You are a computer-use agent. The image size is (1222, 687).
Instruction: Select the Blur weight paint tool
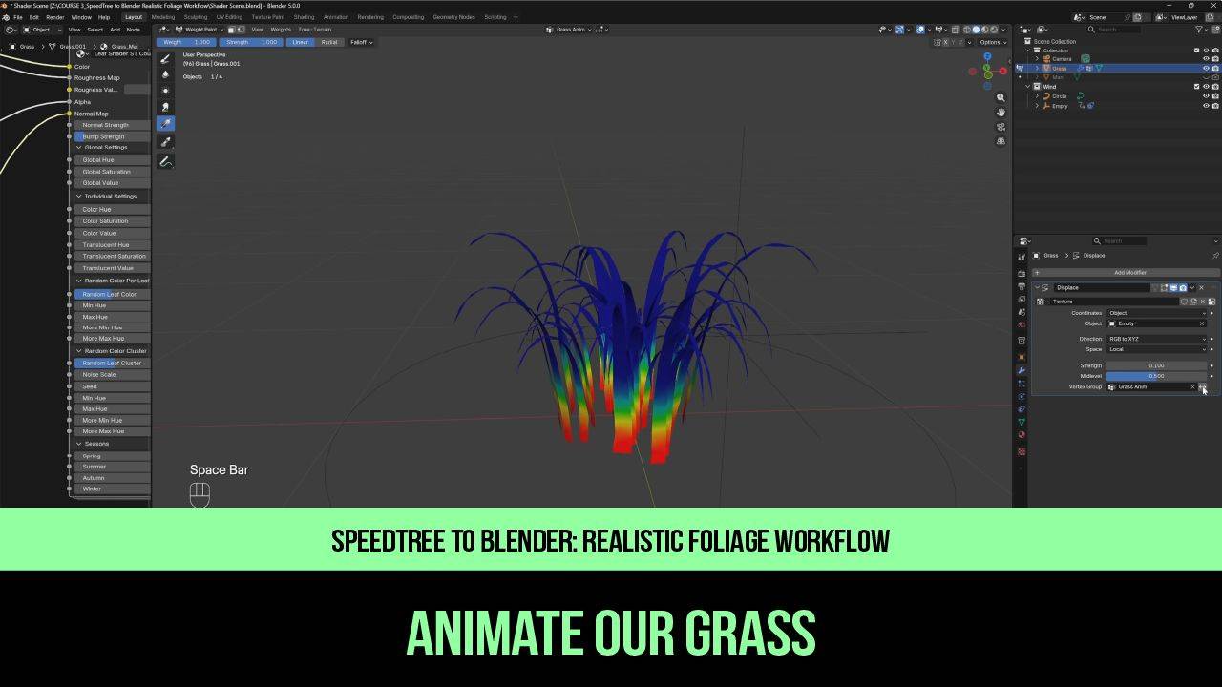pyautogui.click(x=165, y=74)
